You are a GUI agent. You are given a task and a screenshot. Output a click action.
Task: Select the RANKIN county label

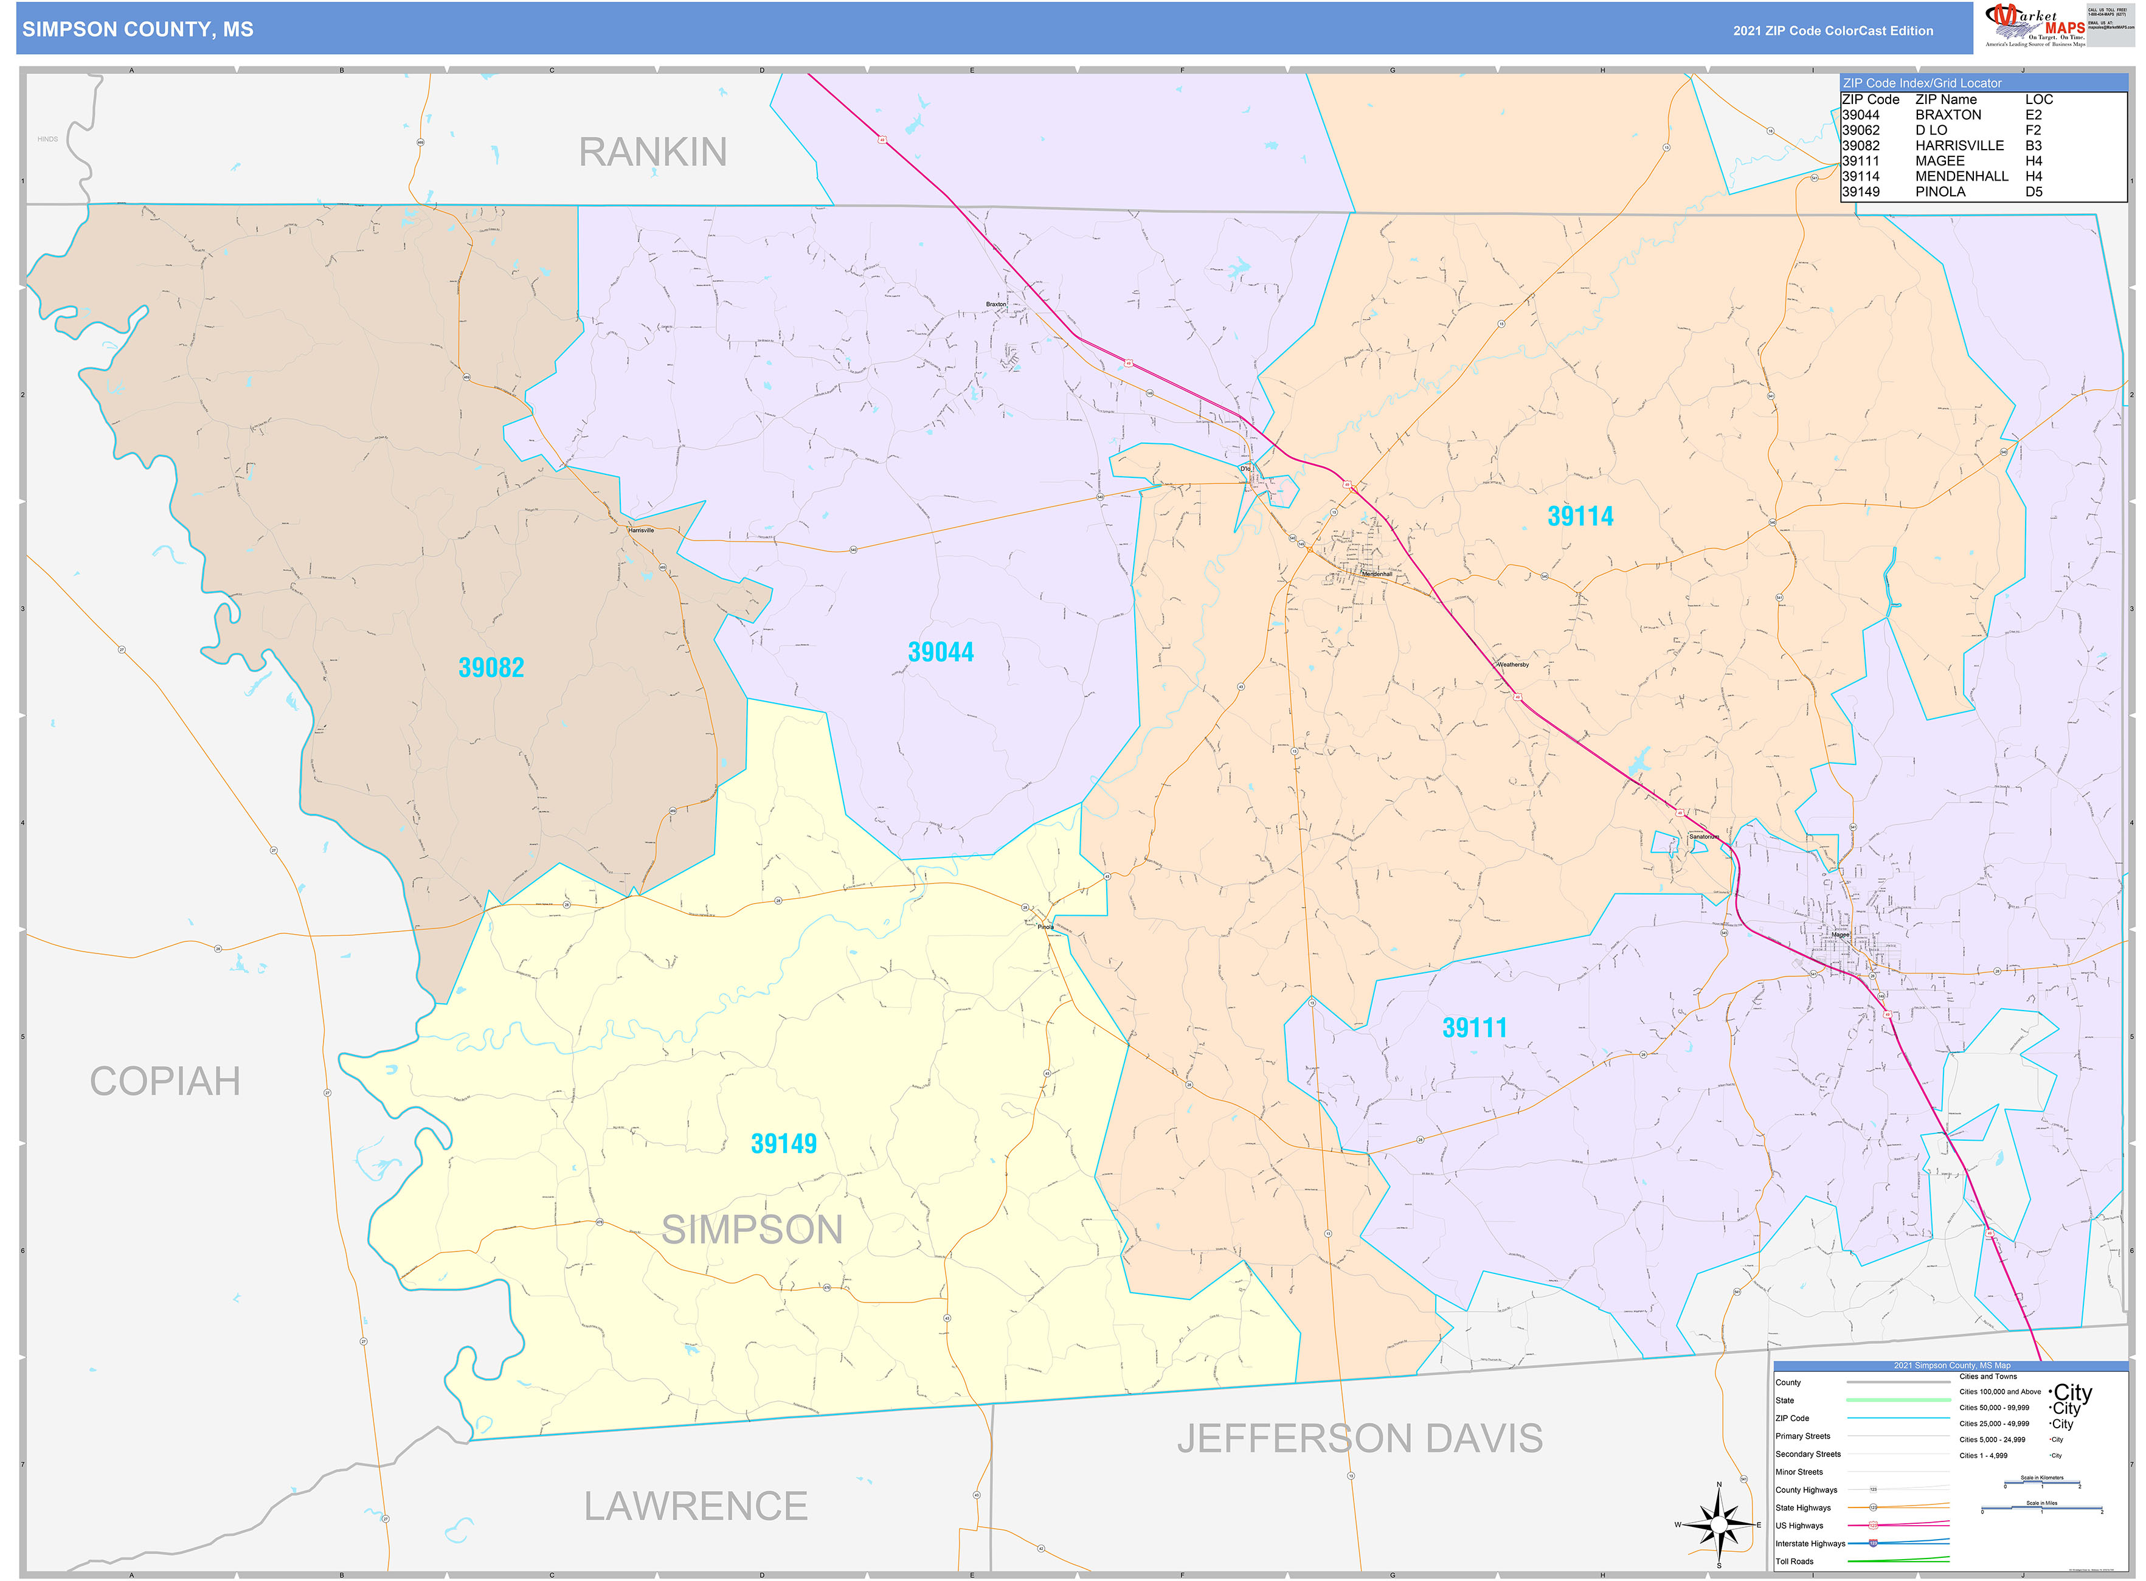point(652,152)
